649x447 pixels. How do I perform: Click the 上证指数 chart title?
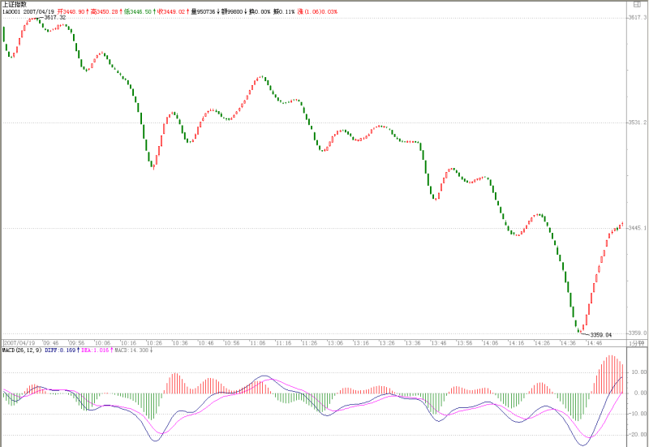coord(15,5)
